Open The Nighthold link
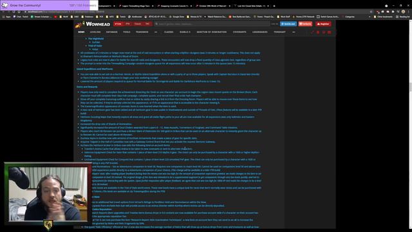The width and height of the screenshot is (412, 232). pyautogui.click(x=96, y=39)
